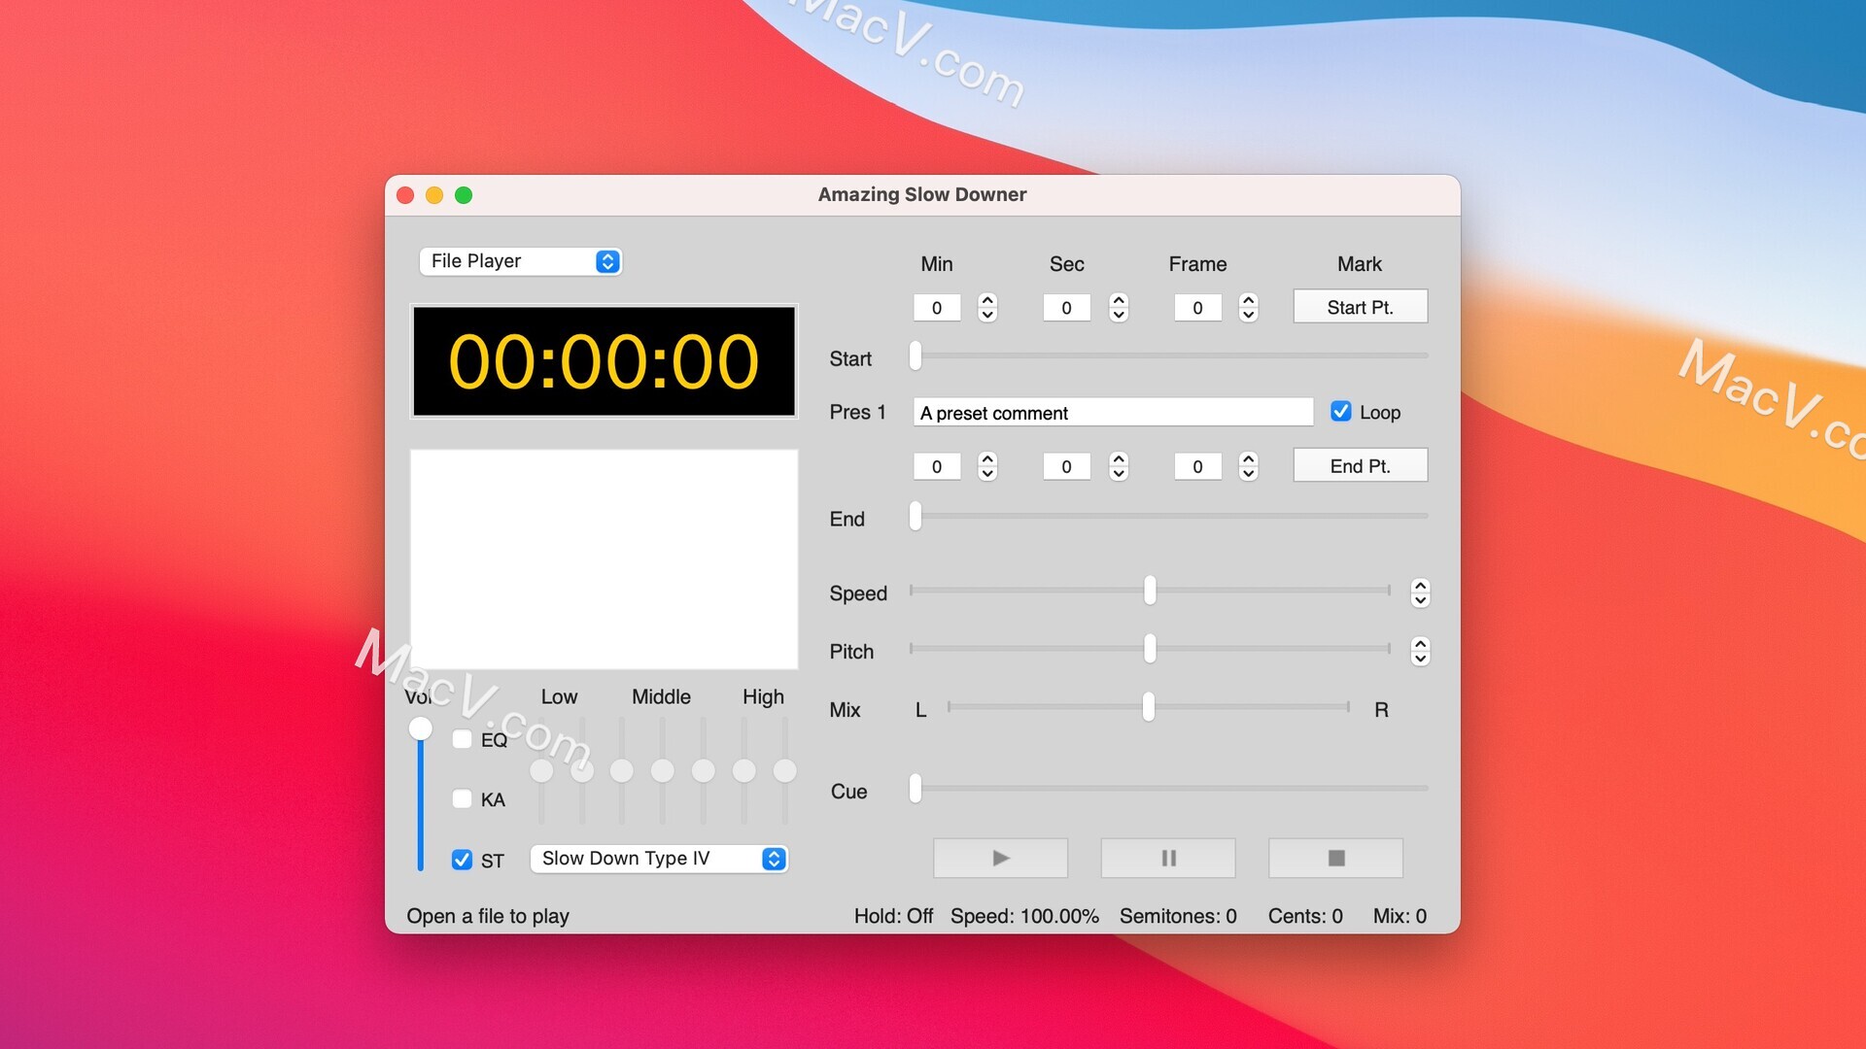Click the Cue slider handle

click(x=916, y=788)
